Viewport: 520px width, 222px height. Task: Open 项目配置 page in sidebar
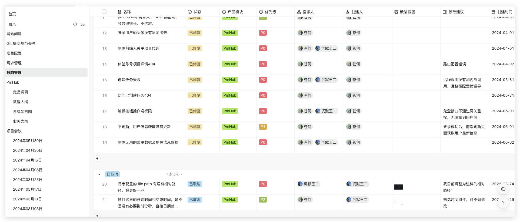point(14,53)
